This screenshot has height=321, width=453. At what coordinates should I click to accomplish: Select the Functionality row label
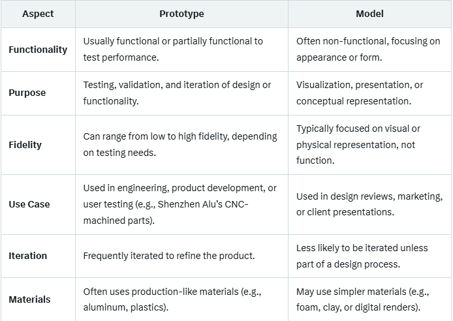coord(38,50)
